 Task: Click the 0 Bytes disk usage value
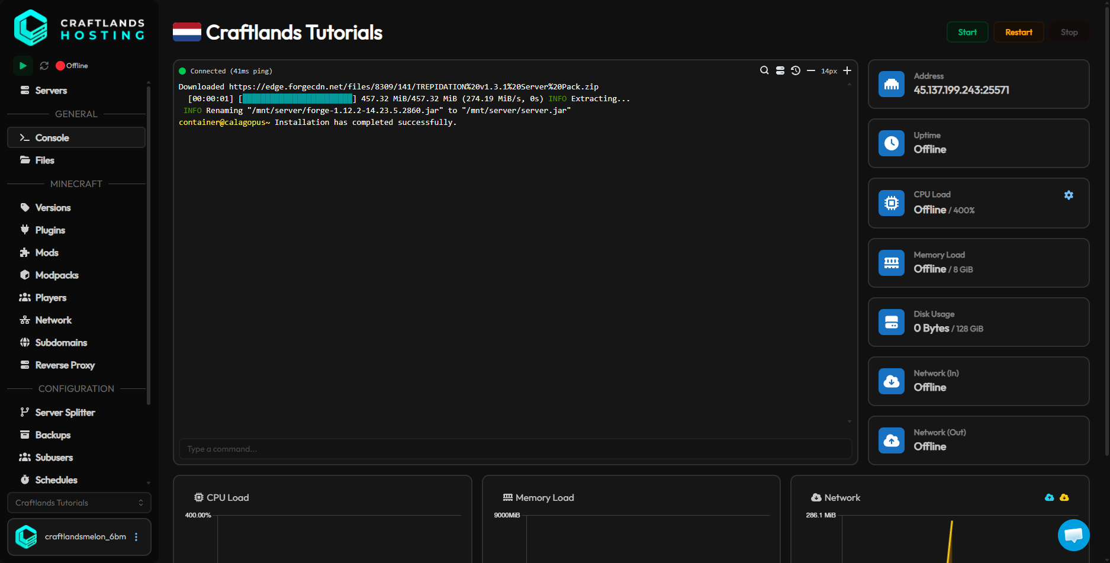pos(931,328)
